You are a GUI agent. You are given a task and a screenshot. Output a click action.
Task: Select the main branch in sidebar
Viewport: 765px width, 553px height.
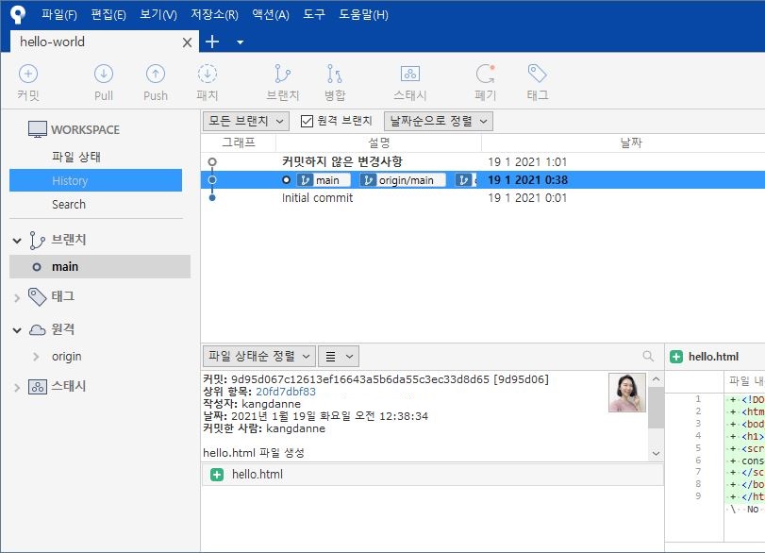pos(100,266)
